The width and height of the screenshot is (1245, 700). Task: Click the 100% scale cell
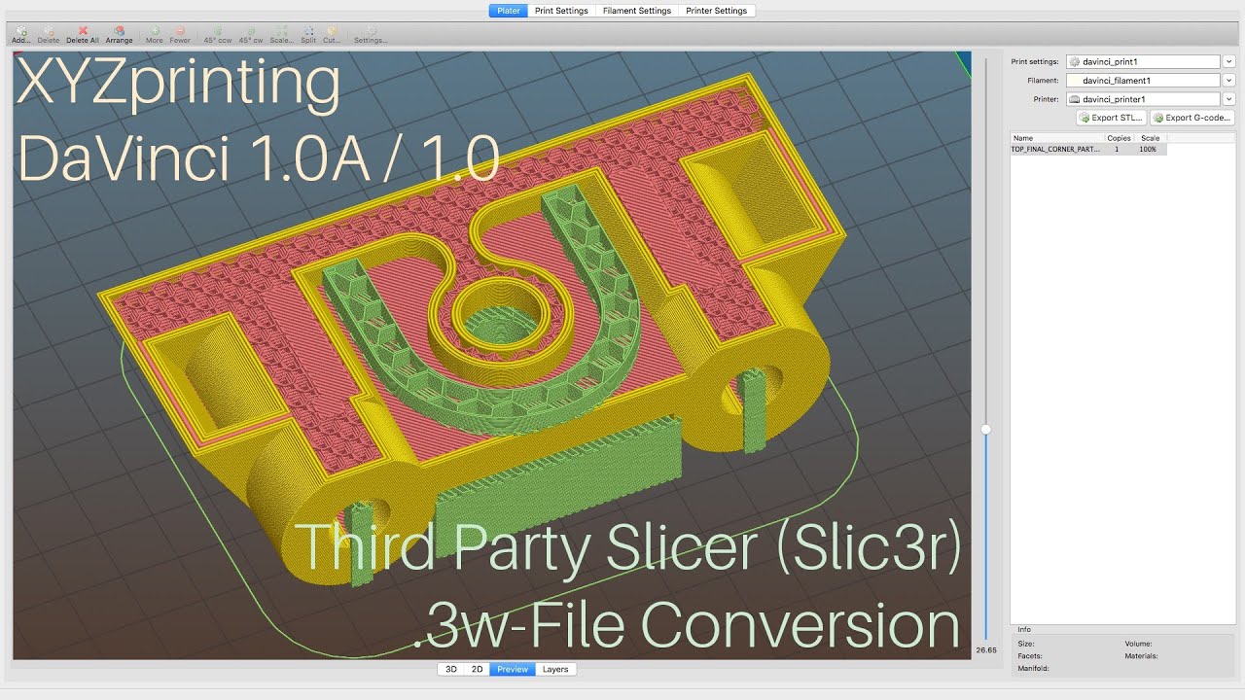click(x=1149, y=150)
